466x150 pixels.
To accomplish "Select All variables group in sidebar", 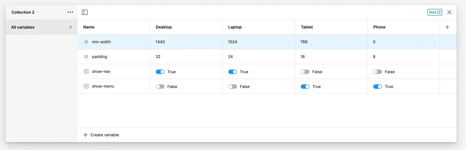I will click(x=41, y=27).
